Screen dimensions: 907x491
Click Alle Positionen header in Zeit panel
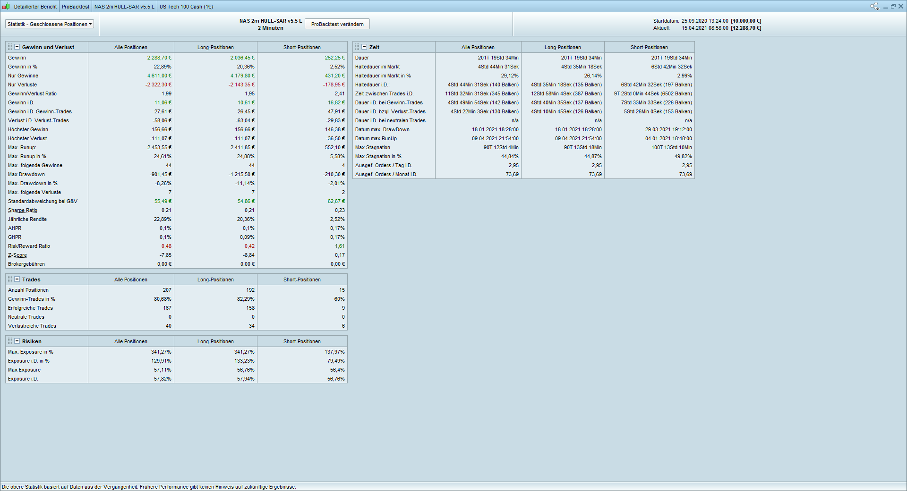(x=478, y=47)
